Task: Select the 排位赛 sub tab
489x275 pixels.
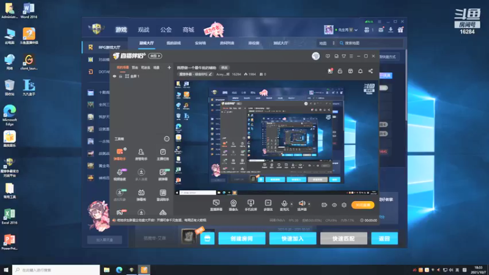Action: pos(254,43)
